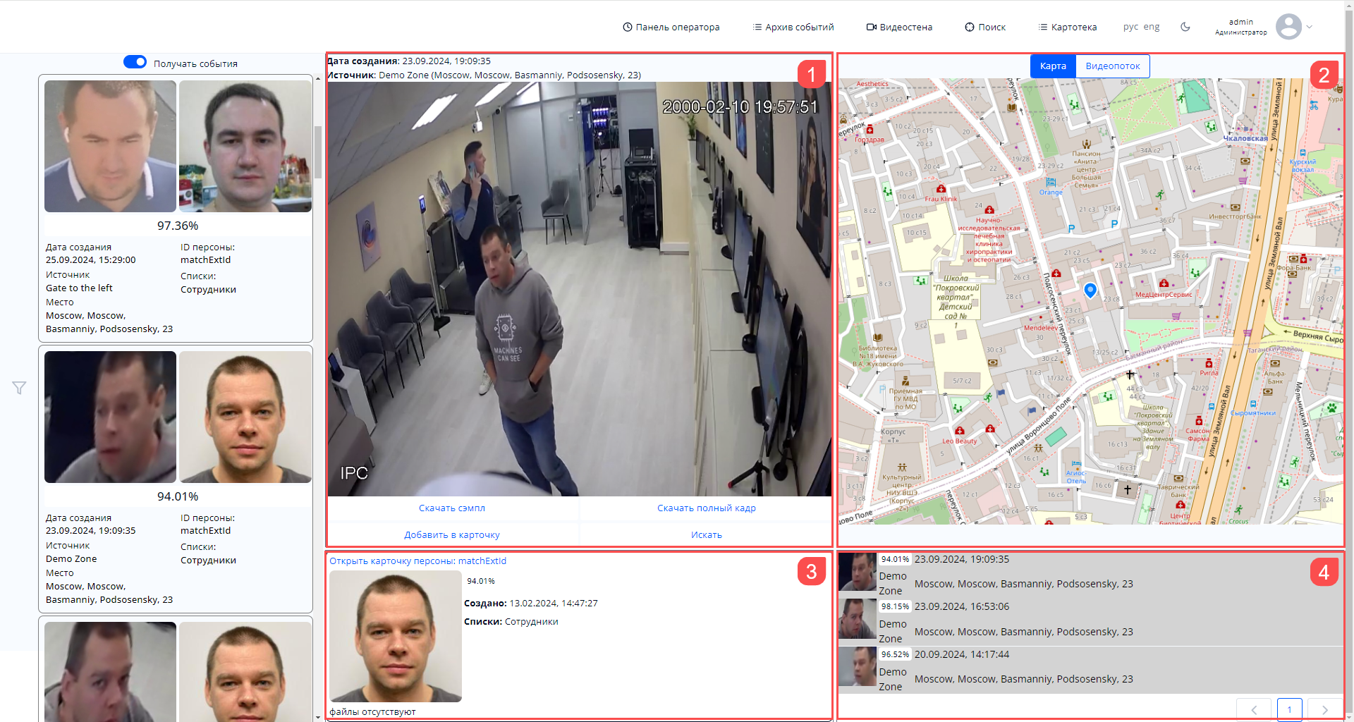1354x722 pixels.
Task: Open the Картотека menu item
Action: click(x=1068, y=27)
